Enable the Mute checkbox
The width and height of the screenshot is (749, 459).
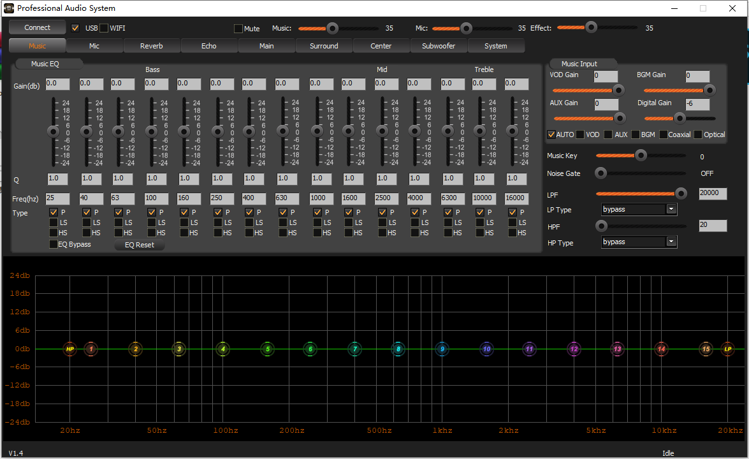click(x=240, y=28)
